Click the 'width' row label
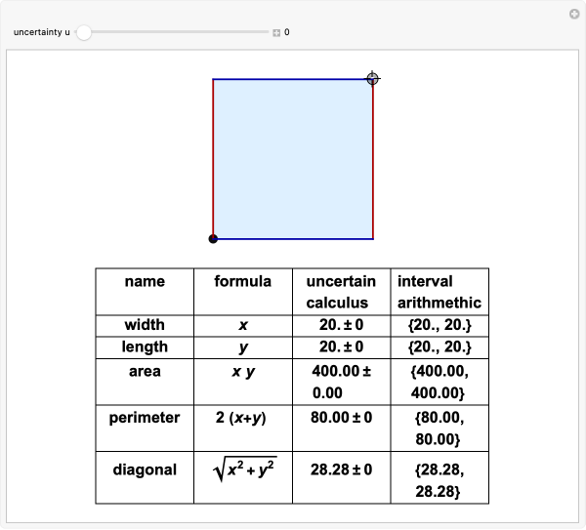 pyautogui.click(x=145, y=324)
